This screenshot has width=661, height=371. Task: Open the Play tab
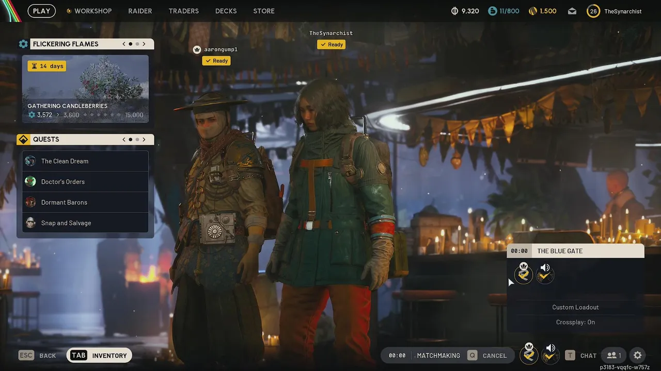pos(42,11)
